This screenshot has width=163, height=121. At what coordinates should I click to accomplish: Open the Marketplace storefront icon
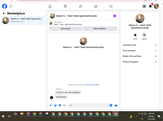96,6
